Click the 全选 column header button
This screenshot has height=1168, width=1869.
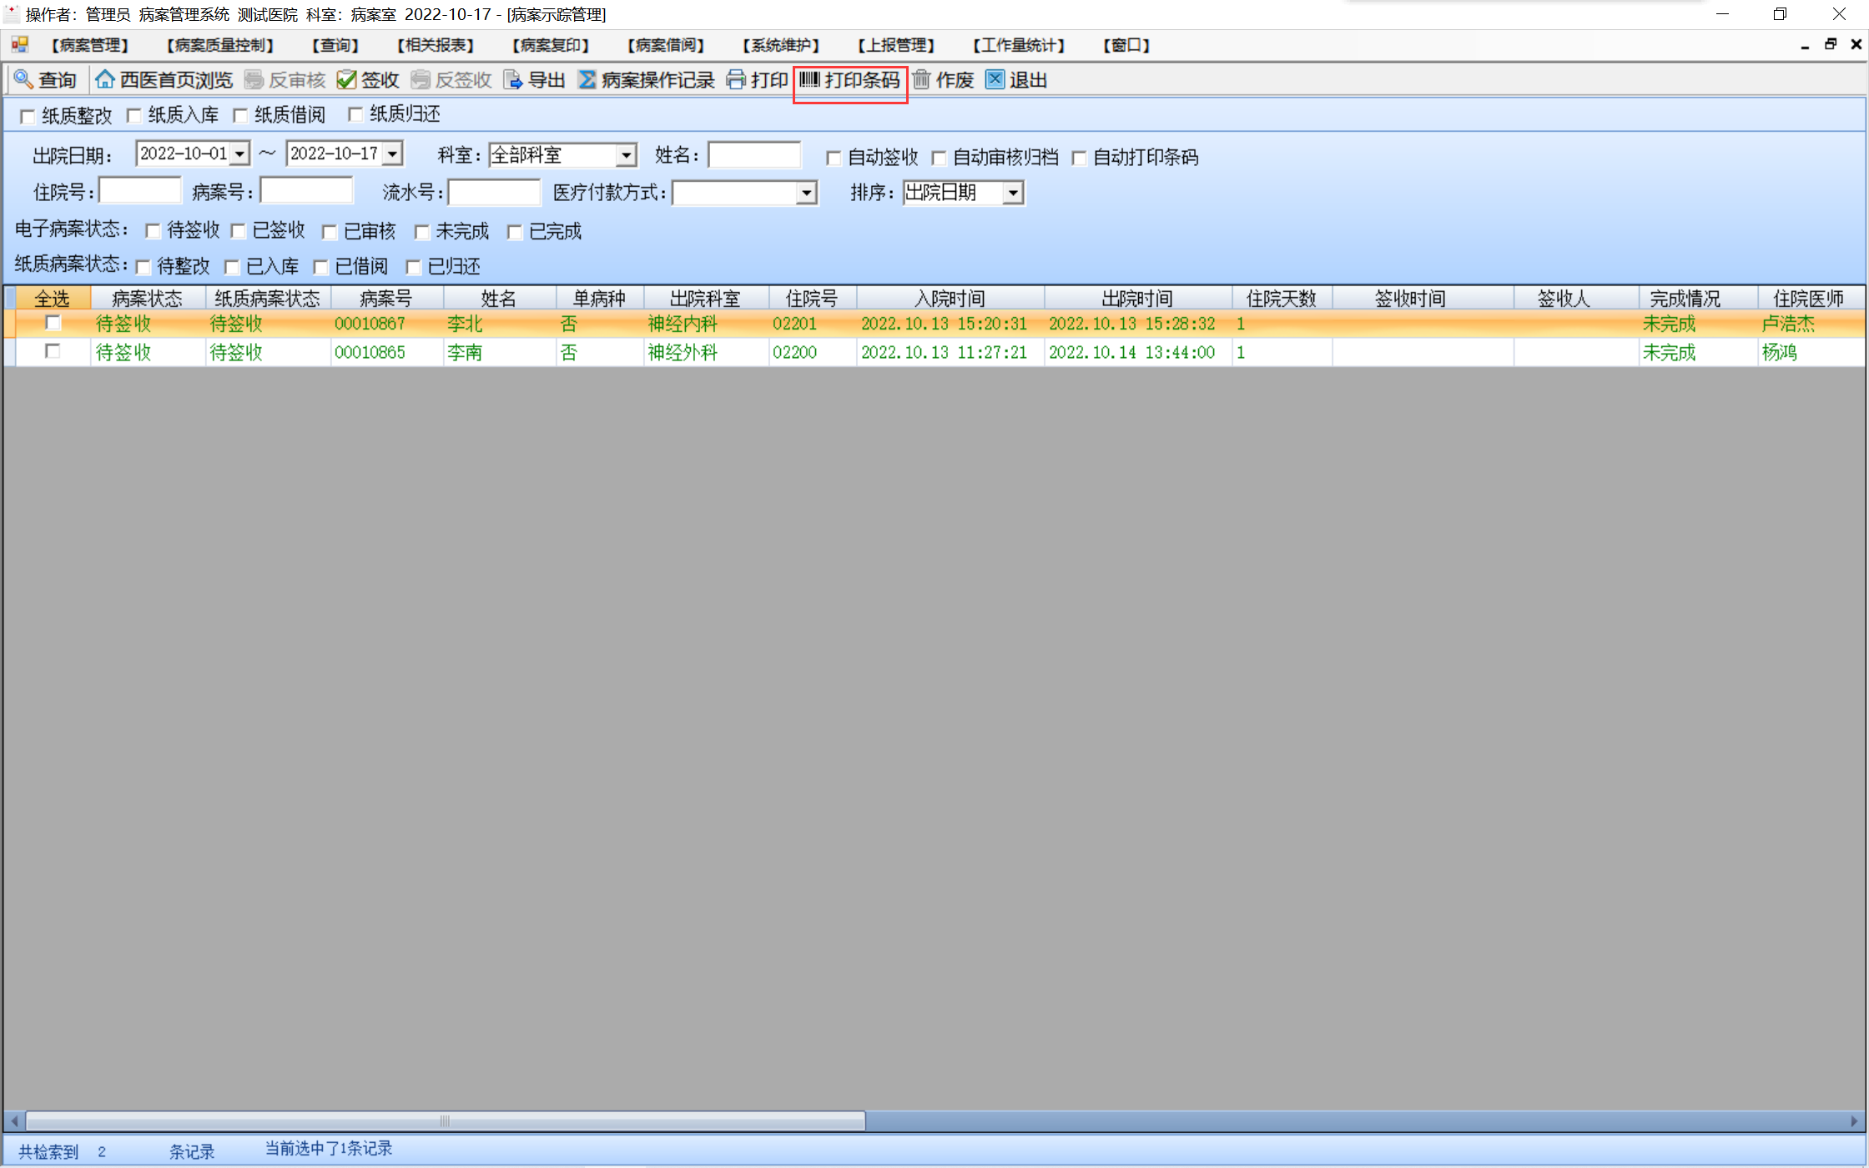(x=52, y=299)
